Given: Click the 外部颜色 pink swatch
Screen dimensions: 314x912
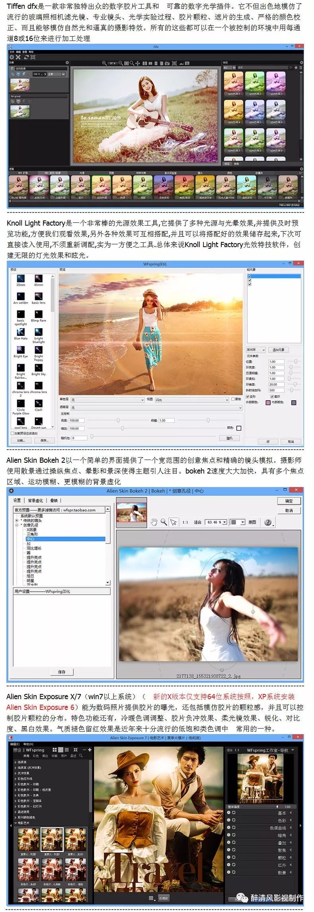Looking at the screenshot, I should tap(268, 403).
